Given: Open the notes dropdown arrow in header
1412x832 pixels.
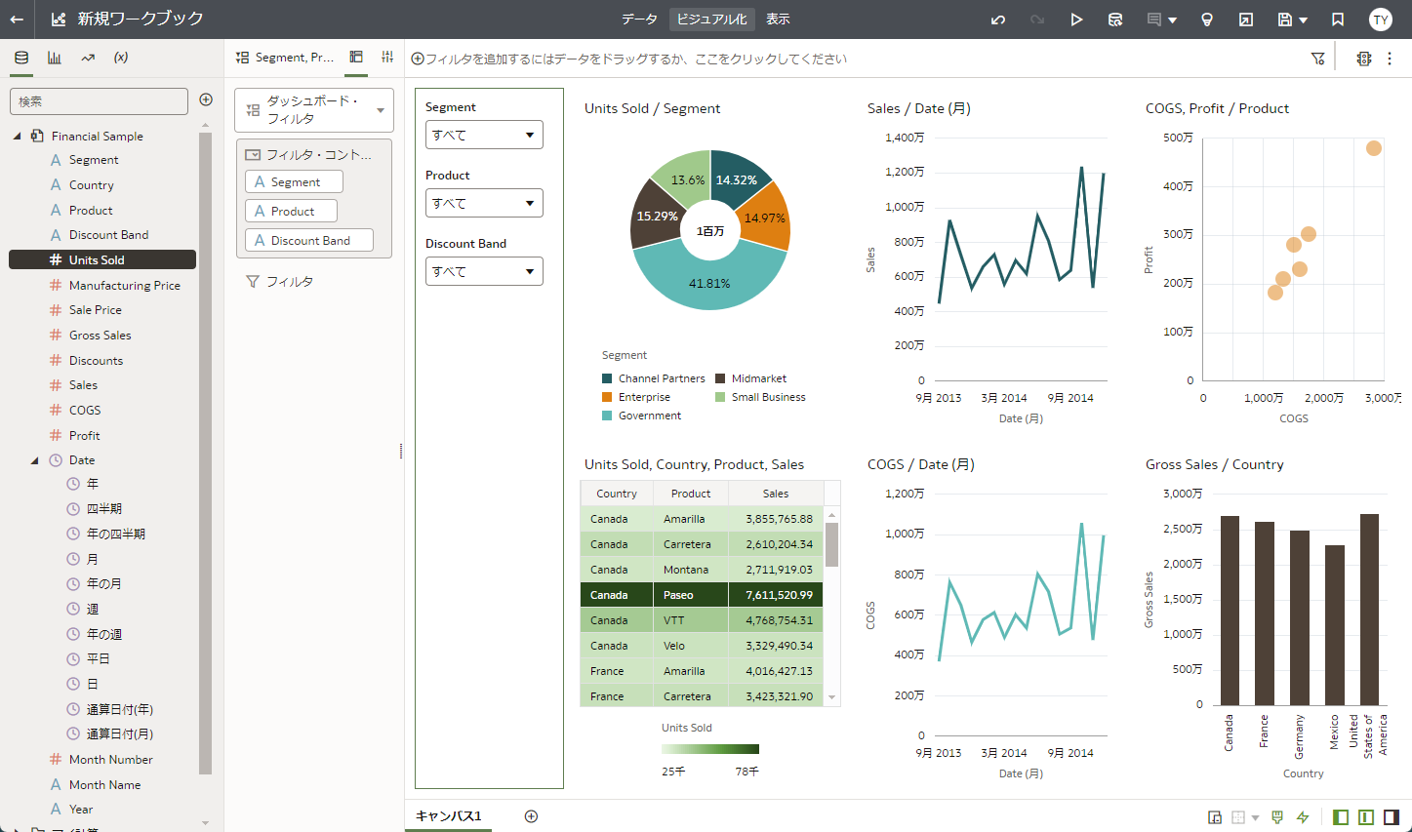Looking at the screenshot, I should (1172, 20).
